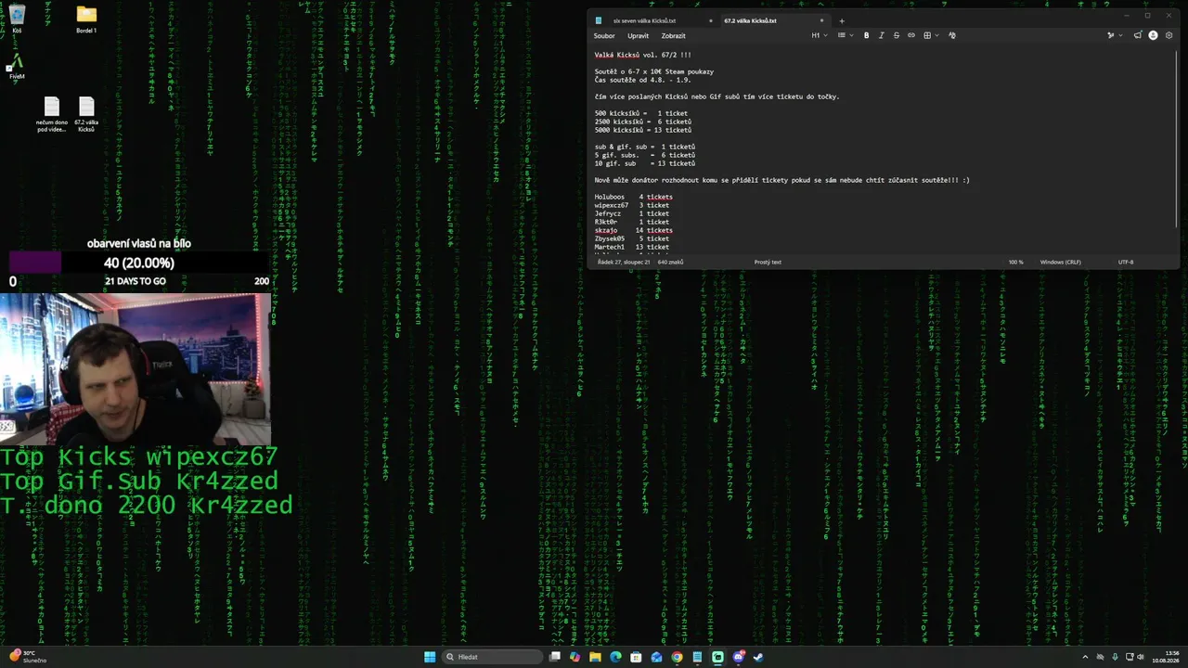Switch to Notepad in the taskbar
1188x668 pixels.
(697, 657)
